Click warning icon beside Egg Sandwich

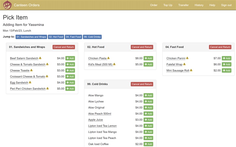tap(30, 82)
